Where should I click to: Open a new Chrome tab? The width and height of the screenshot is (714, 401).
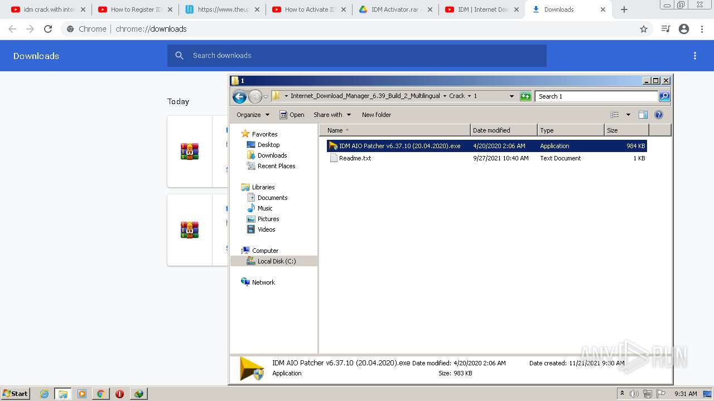click(624, 9)
